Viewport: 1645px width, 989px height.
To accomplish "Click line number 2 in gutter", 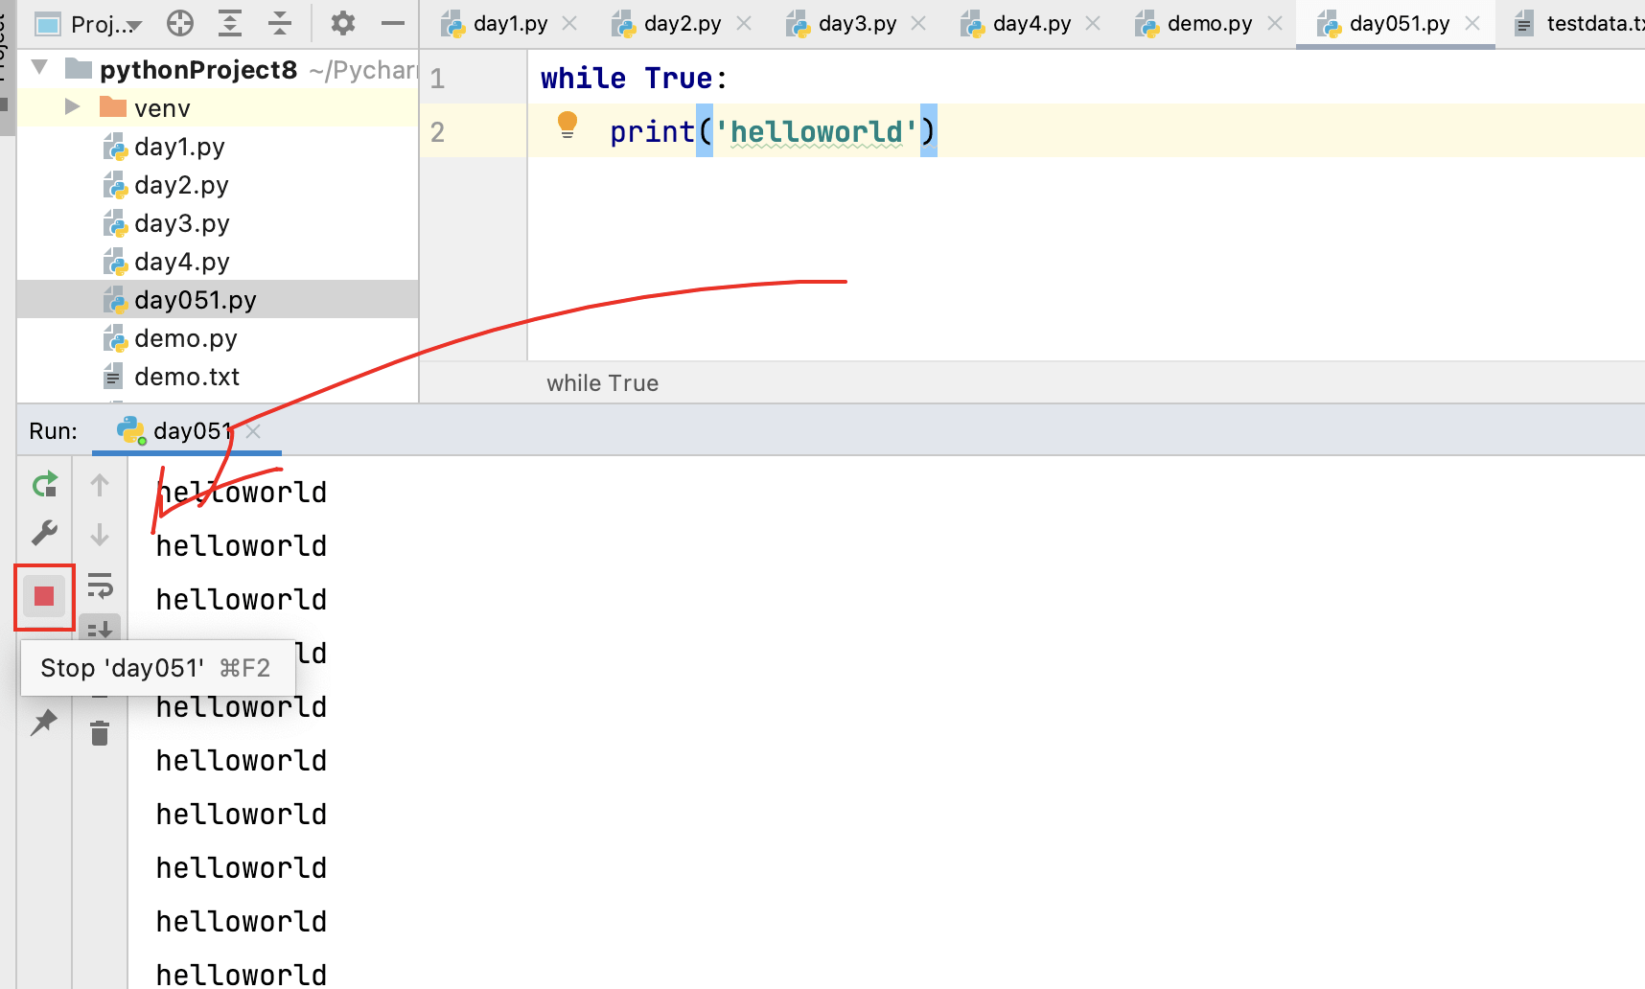I will (437, 132).
